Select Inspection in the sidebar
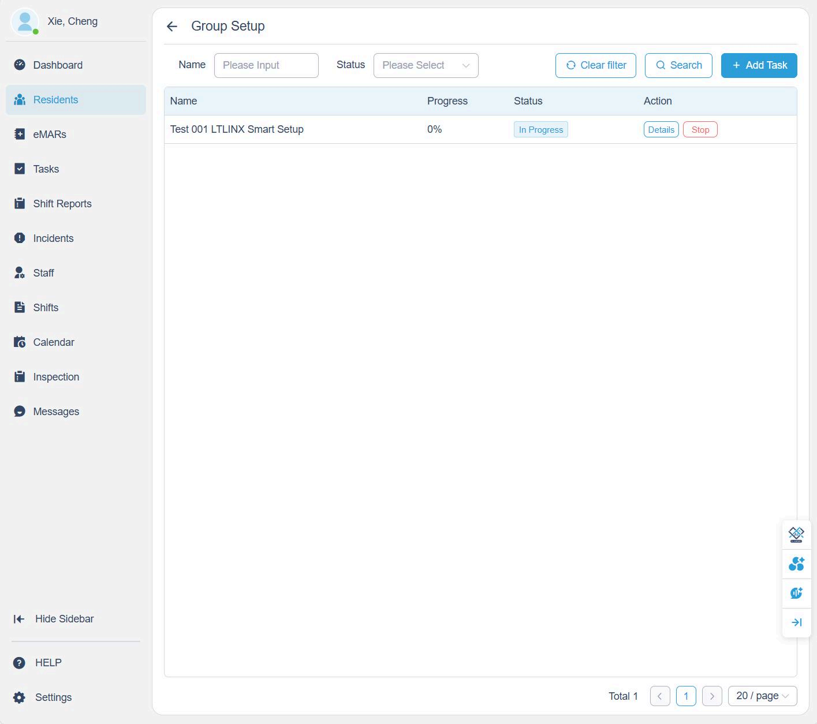 pyautogui.click(x=56, y=376)
